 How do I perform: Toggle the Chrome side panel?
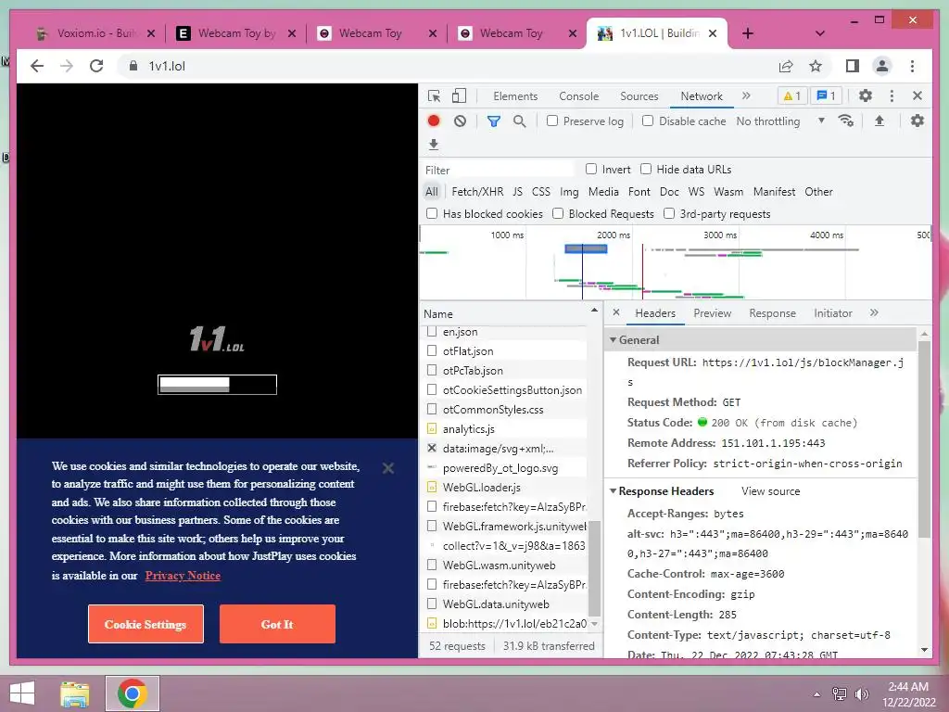(x=853, y=66)
